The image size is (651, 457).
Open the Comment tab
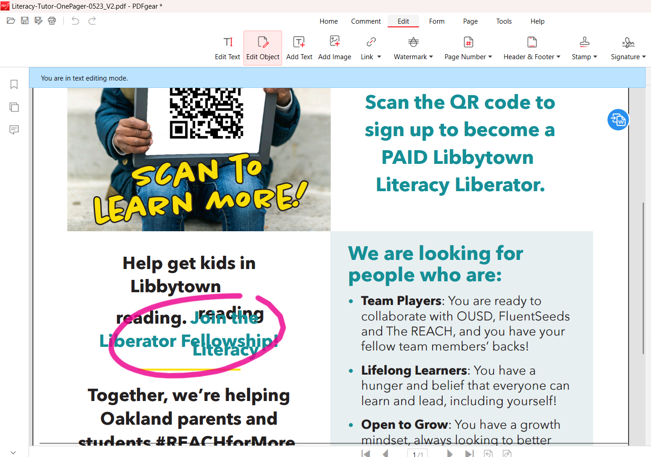pyautogui.click(x=366, y=21)
